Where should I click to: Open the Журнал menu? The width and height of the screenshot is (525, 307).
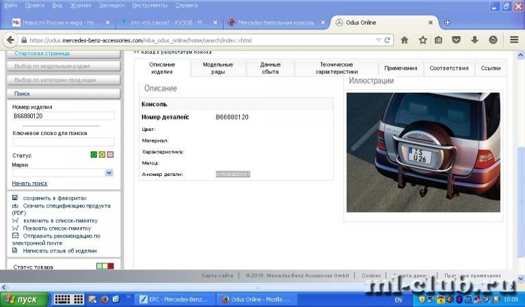click(81, 5)
